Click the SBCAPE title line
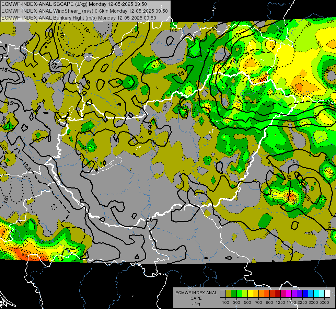Viewport: 336px width, 309px height. pyautogui.click(x=74, y=4)
